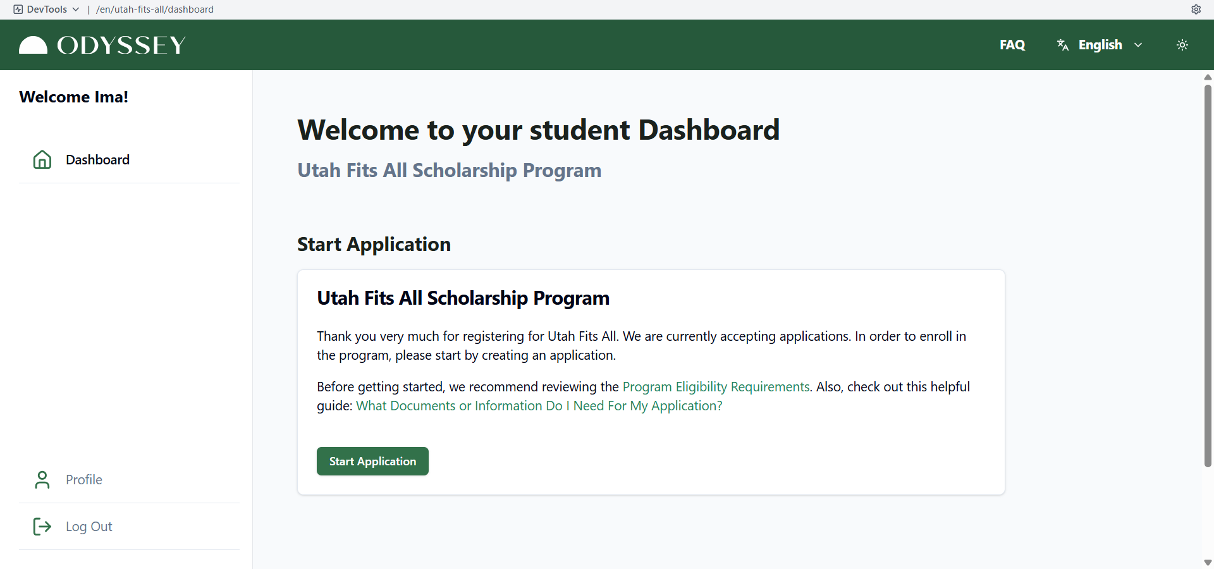The width and height of the screenshot is (1214, 569).
Task: Select Log Out in the sidebar
Action: (x=129, y=527)
